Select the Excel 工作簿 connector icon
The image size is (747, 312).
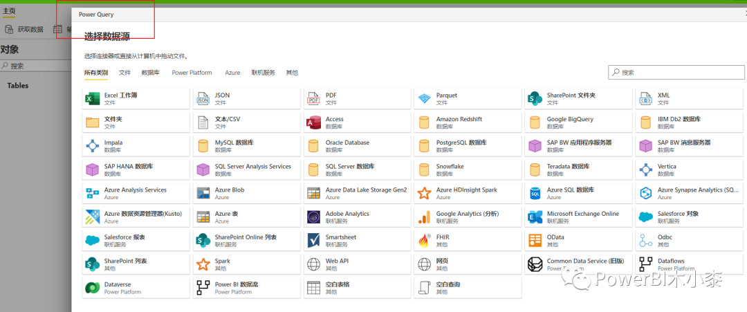pyautogui.click(x=91, y=99)
